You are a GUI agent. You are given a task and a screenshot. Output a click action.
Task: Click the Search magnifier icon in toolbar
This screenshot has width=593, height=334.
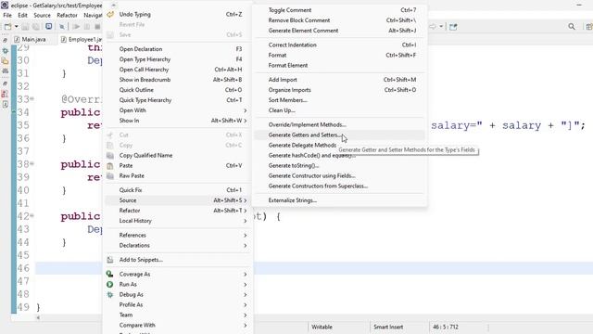(x=572, y=27)
